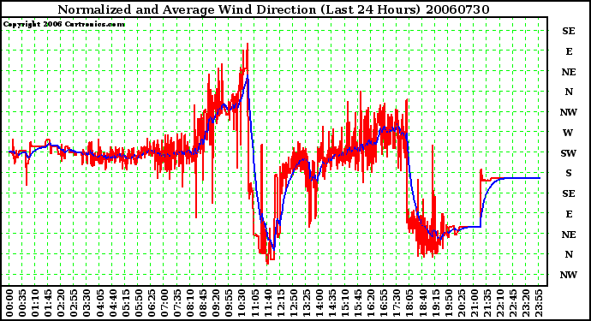
Task: Choose the 19:50 time label
Action: pyautogui.click(x=448, y=303)
